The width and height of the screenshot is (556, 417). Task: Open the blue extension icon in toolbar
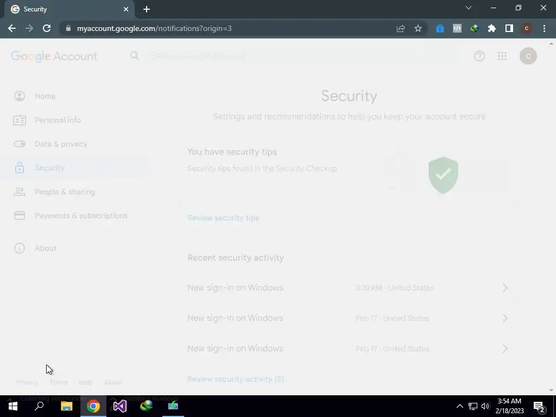440,28
